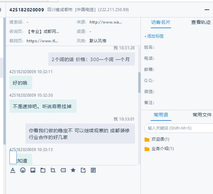Click the star rating icon

[x=73, y=170]
